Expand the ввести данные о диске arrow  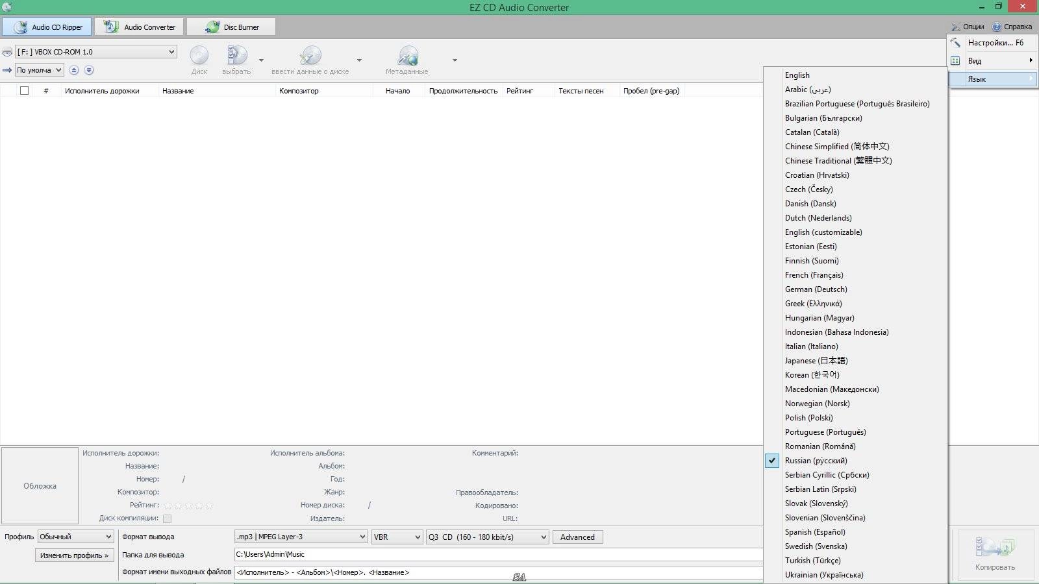[360, 60]
